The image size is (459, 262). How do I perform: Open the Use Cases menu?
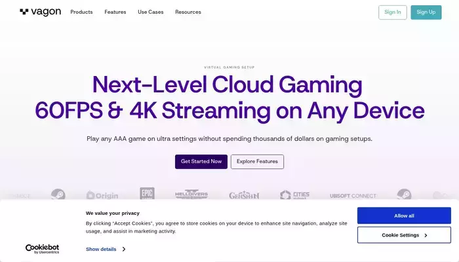coord(151,12)
